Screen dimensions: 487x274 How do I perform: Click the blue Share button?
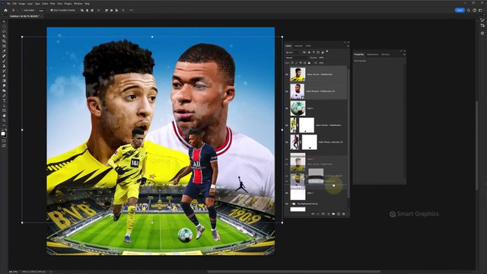tap(460, 10)
